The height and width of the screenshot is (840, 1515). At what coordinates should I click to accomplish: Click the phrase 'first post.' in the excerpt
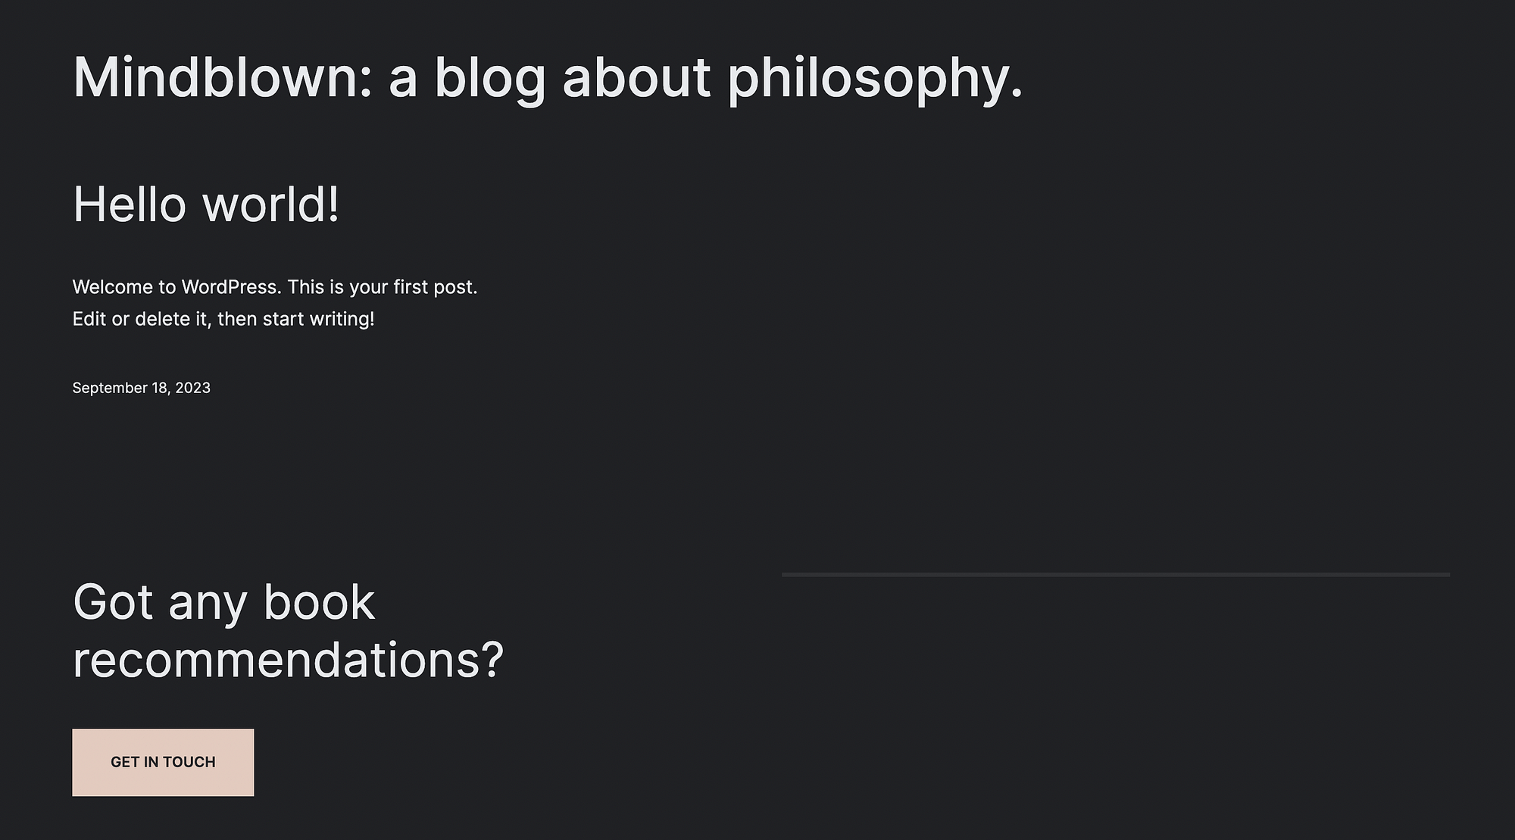pos(435,287)
